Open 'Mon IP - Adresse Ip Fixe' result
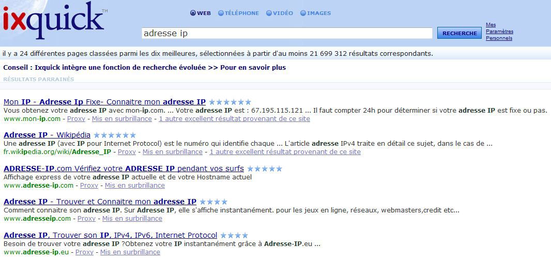The image size is (551, 260). [104, 102]
